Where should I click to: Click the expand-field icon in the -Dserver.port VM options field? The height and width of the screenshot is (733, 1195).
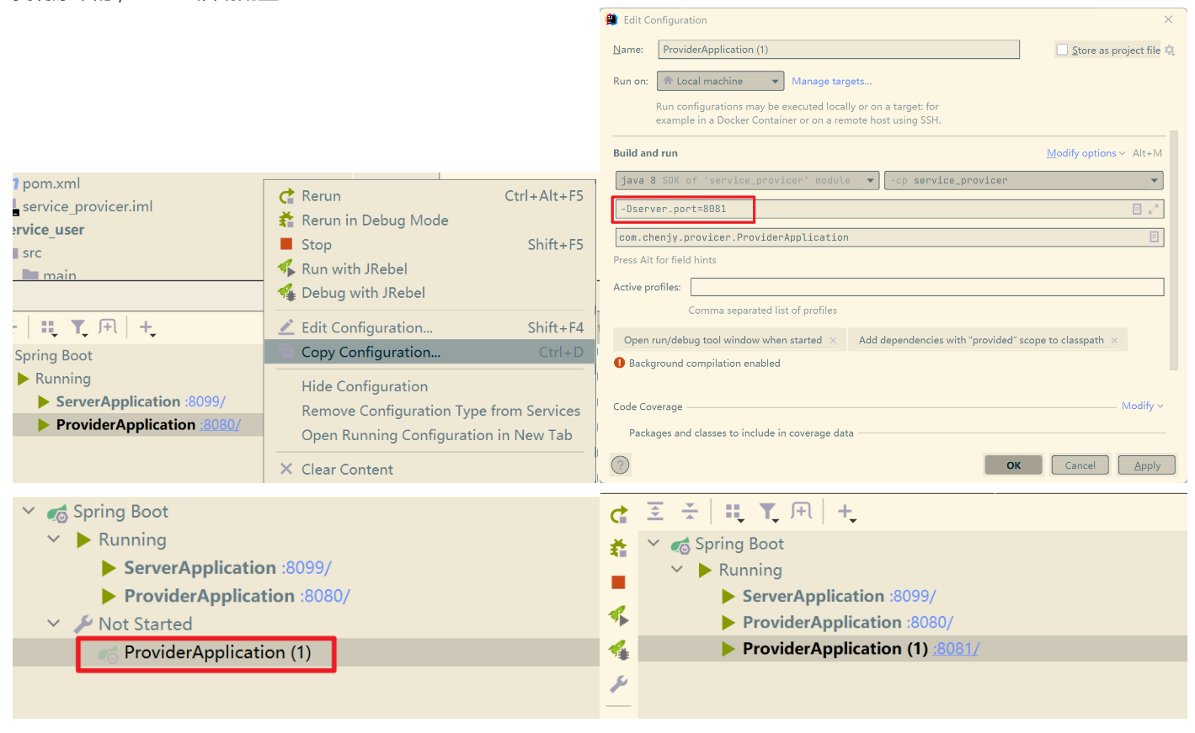click(1154, 209)
